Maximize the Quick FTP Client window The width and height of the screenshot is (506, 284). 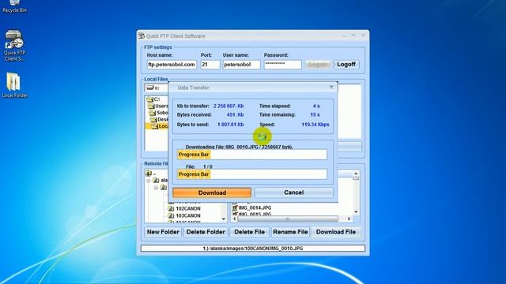point(353,35)
